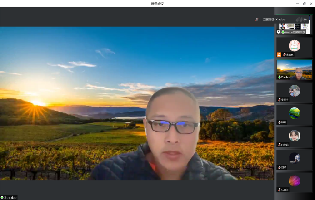315x200 pixels.
Task: Open Xiaobo's screen share thumbnail at sidebar top
Action: [x=295, y=25]
